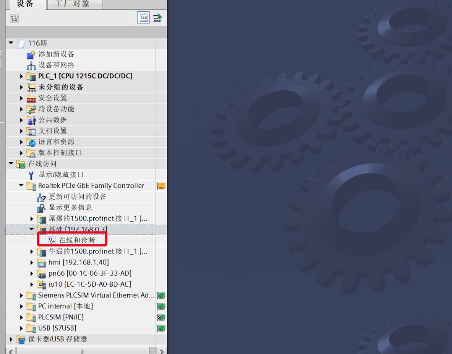Switch to the 设备 tab
The height and width of the screenshot is (354, 452).
[x=26, y=4]
